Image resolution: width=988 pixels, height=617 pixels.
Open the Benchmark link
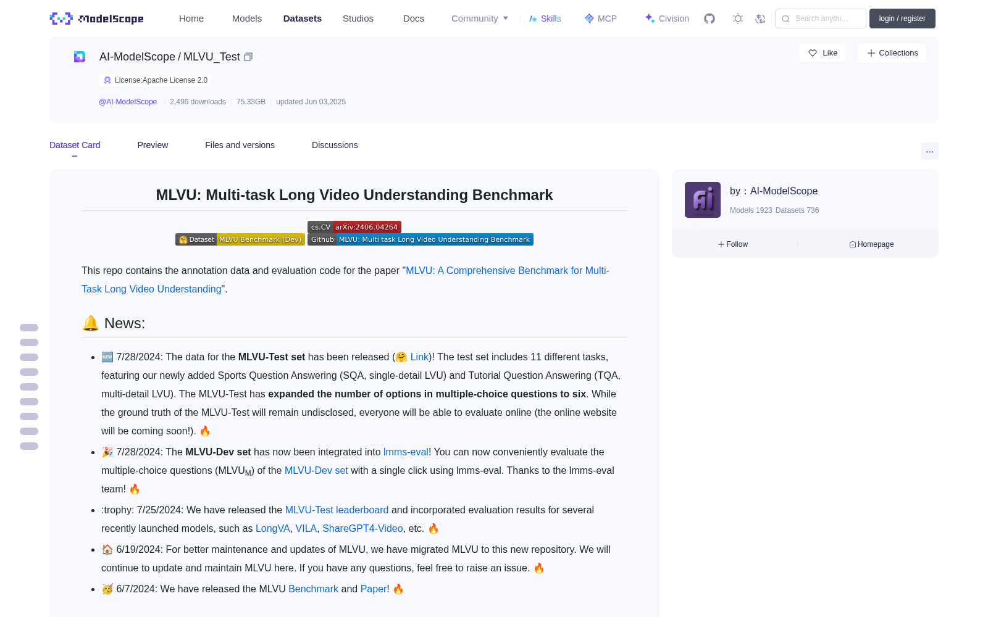click(313, 589)
